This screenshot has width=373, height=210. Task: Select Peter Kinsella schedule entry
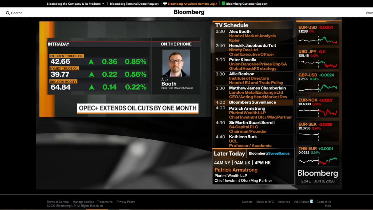point(254,64)
